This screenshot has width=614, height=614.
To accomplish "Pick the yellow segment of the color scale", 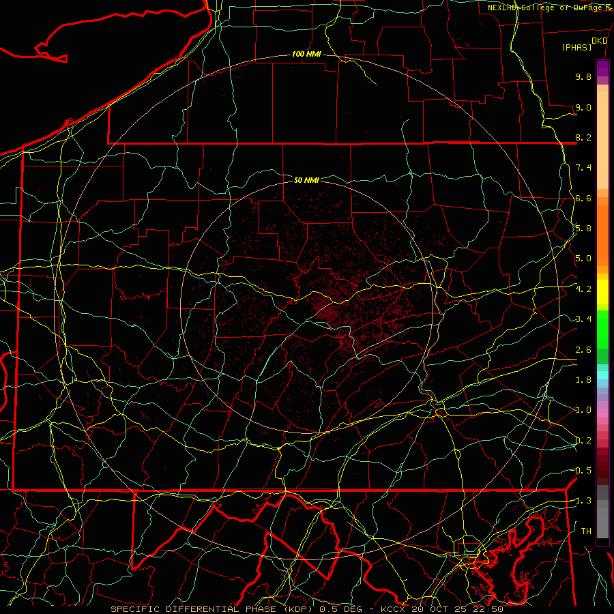I will [602, 292].
